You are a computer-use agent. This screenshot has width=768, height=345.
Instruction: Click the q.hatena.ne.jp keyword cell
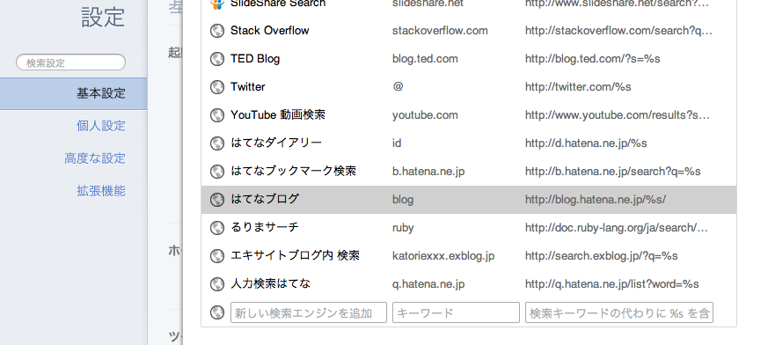428,283
